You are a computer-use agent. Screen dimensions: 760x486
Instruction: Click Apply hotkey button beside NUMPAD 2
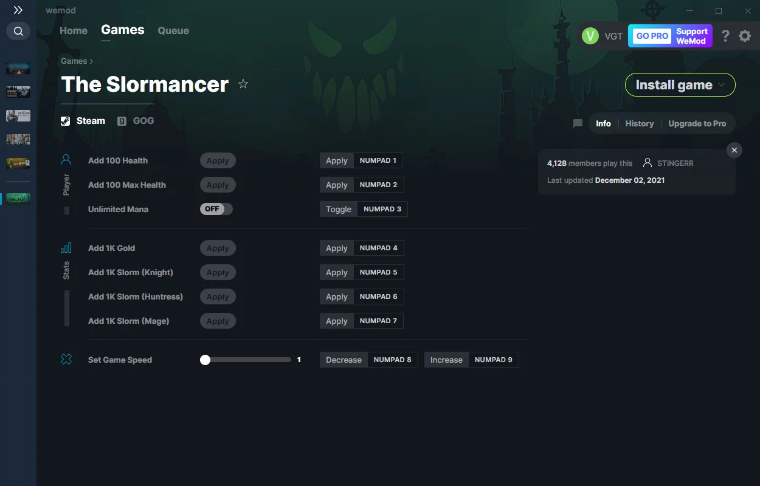[x=337, y=185]
